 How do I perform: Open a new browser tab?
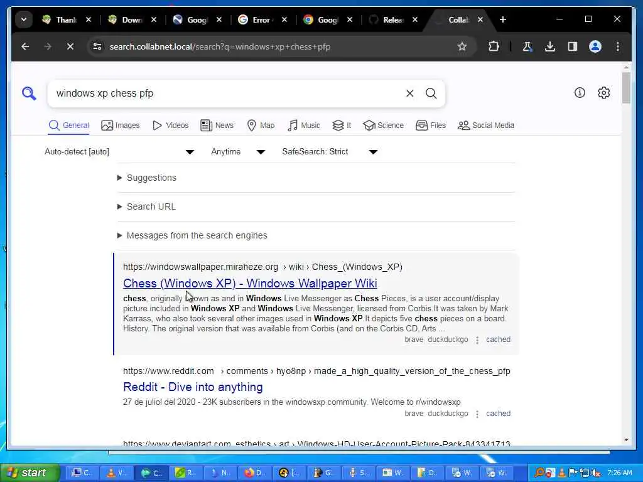coord(503,19)
